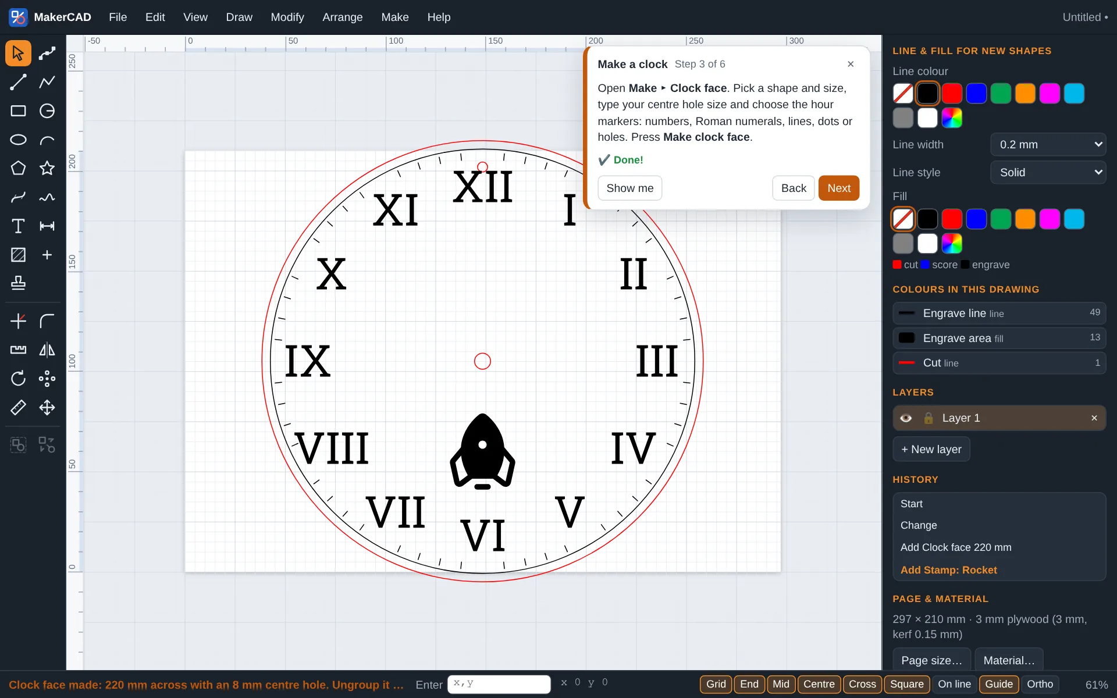Select the 'Cut line' colour row
This screenshot has height=698, width=1117.
999,363
